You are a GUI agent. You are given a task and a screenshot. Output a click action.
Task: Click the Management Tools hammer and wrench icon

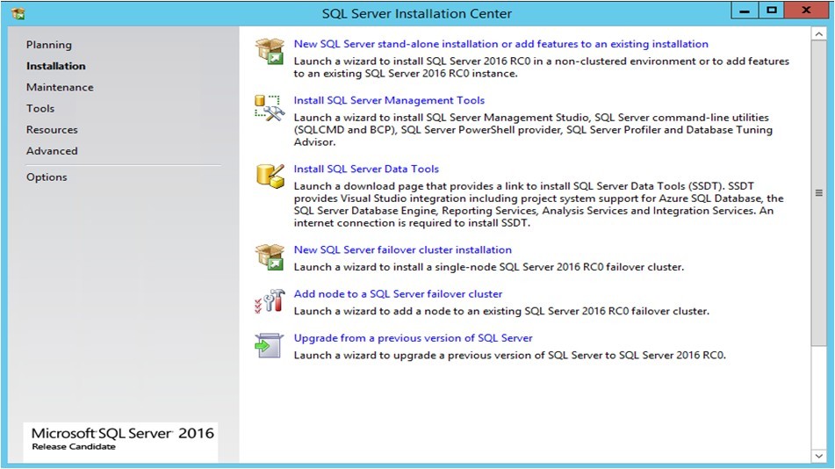(x=270, y=108)
